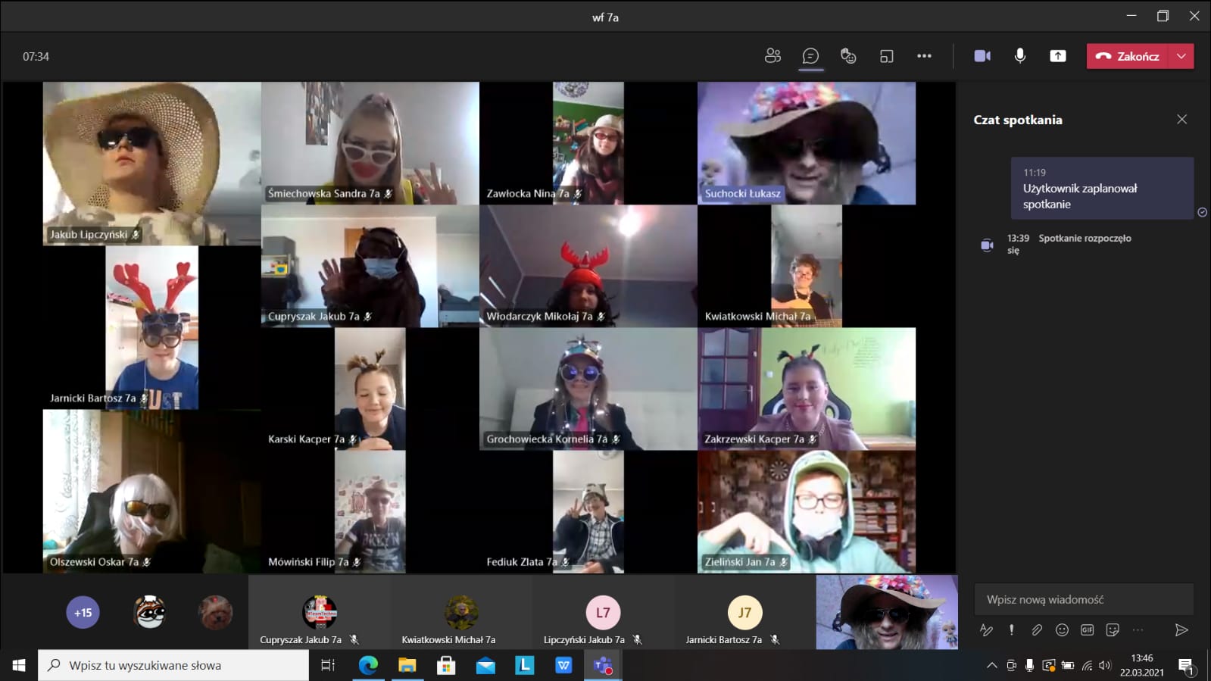Select Cupryszak Jakub 7a participant tile
This screenshot has height=681, width=1211.
[x=320, y=613]
